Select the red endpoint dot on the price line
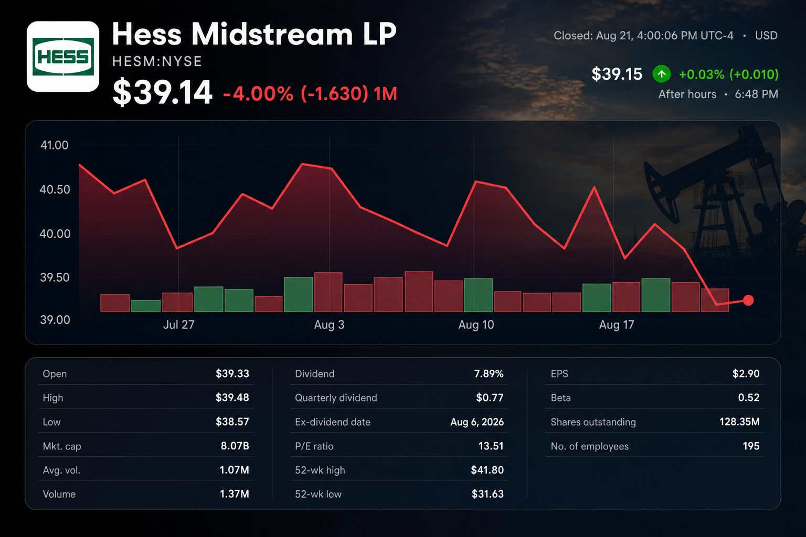This screenshot has height=537, width=806. pos(748,300)
